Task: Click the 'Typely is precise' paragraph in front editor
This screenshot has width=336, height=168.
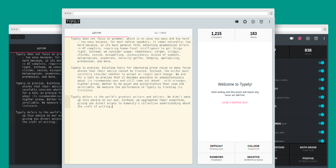Action: point(131,79)
